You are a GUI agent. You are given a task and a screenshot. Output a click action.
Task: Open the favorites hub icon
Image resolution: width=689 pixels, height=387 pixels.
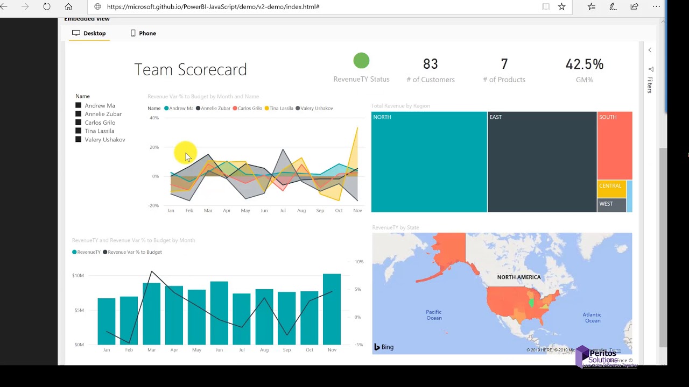pos(592,6)
